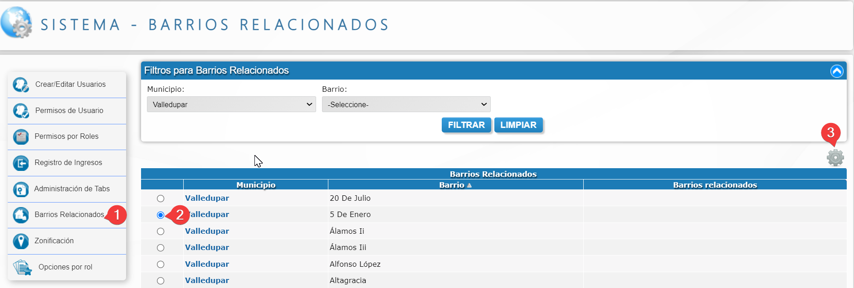
Task: Click the FILTRAR button
Action: click(x=466, y=125)
